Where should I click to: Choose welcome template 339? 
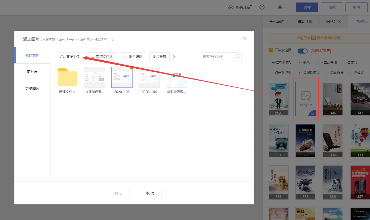click(x=306, y=141)
